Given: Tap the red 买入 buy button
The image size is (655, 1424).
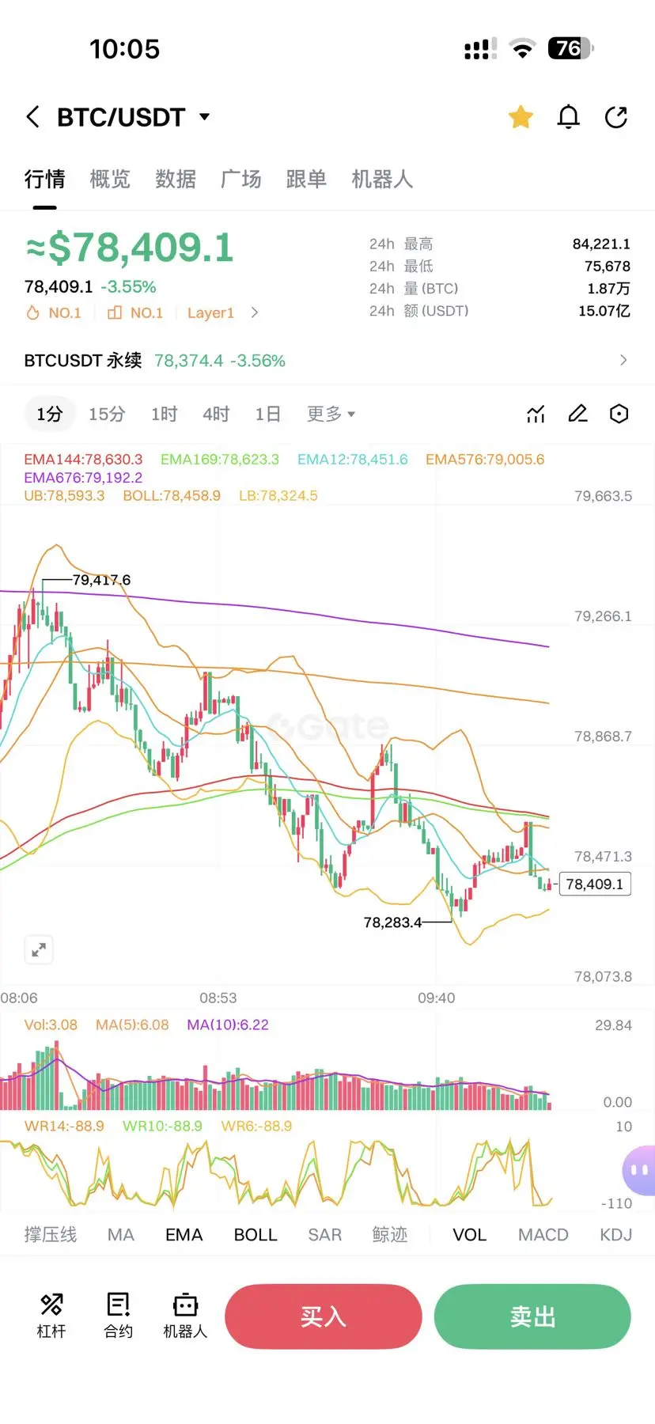Looking at the screenshot, I should 324,1316.
